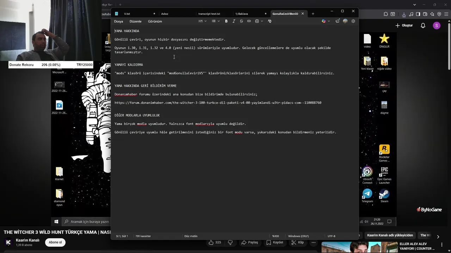Click the YAMAYI KALDIRMA heading text
The height and width of the screenshot is (253, 451).
pyautogui.click(x=129, y=65)
